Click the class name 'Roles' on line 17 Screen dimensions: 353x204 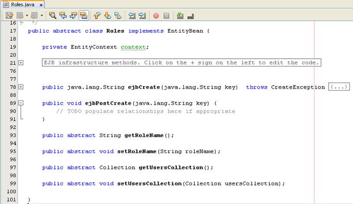coord(115,31)
